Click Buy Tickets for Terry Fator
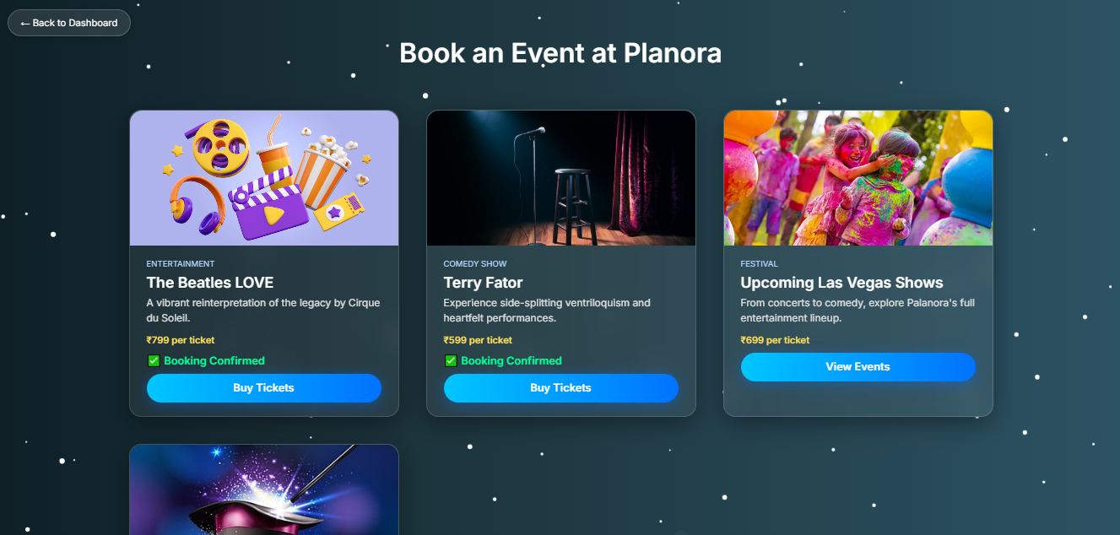Viewport: 1120px width, 535px height. tap(560, 388)
